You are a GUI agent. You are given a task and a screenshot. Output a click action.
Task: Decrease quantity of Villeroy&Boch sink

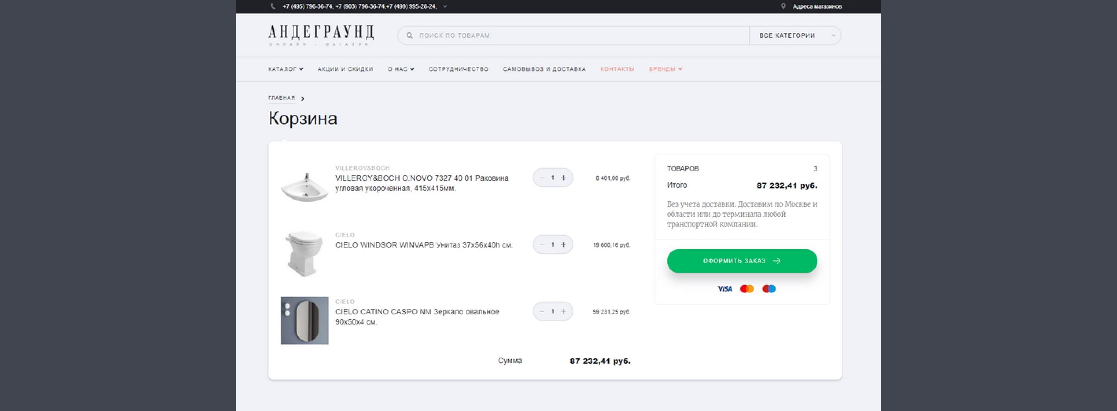click(x=542, y=178)
